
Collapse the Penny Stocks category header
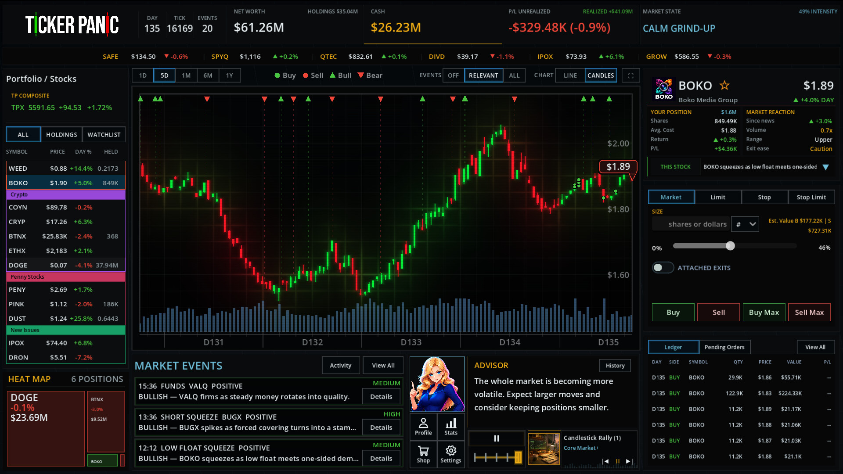(x=66, y=277)
